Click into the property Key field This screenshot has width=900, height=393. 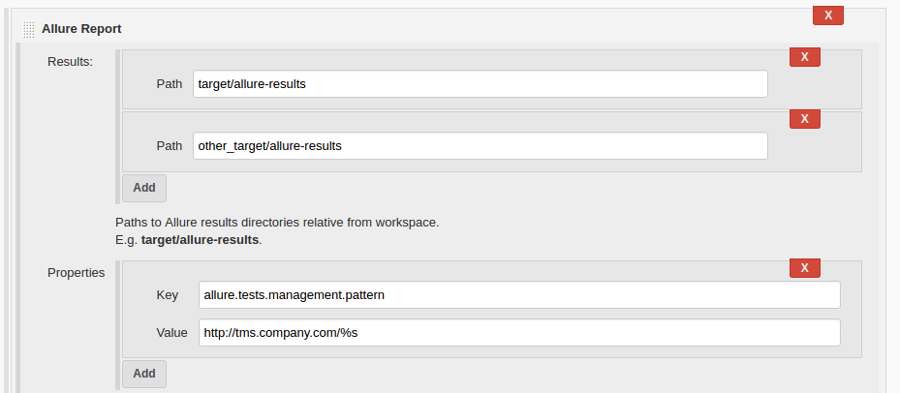click(519, 295)
